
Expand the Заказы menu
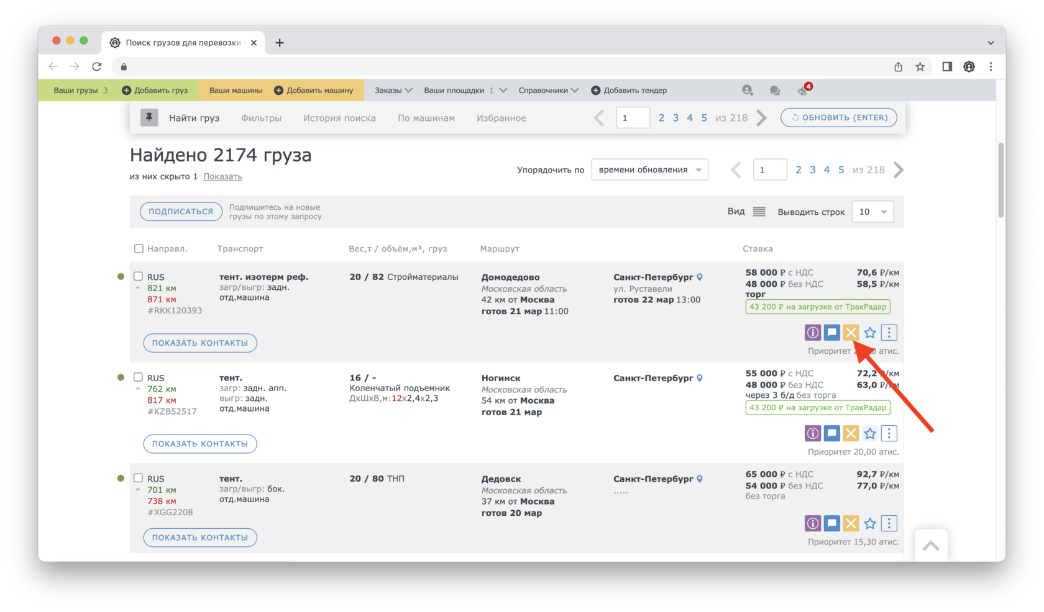click(393, 91)
